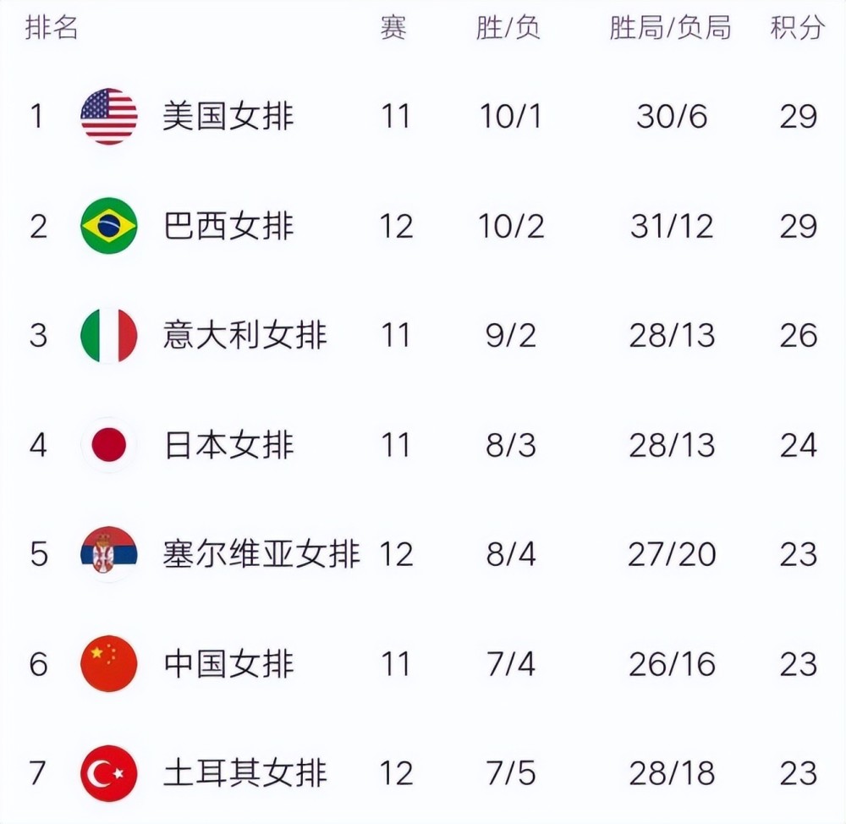Click the 胜/负 column header

508,27
